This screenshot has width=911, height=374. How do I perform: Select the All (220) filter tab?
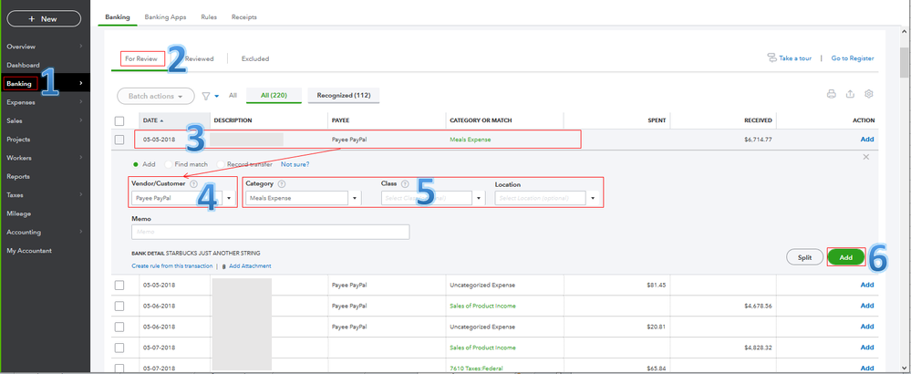pyautogui.click(x=274, y=95)
